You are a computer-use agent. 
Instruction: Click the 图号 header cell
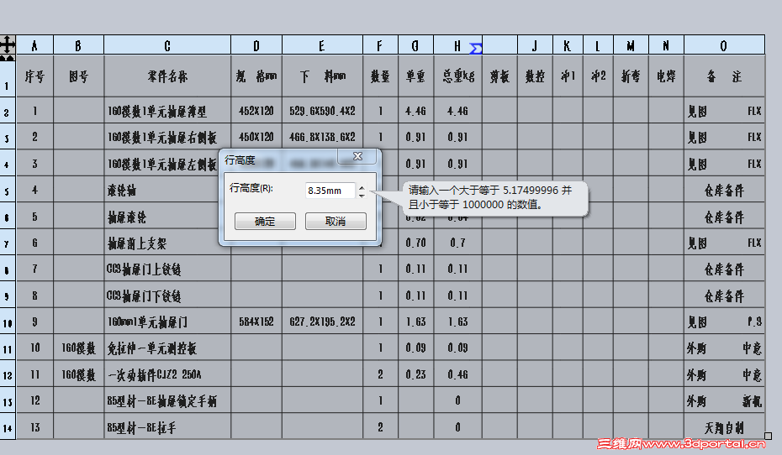(78, 76)
